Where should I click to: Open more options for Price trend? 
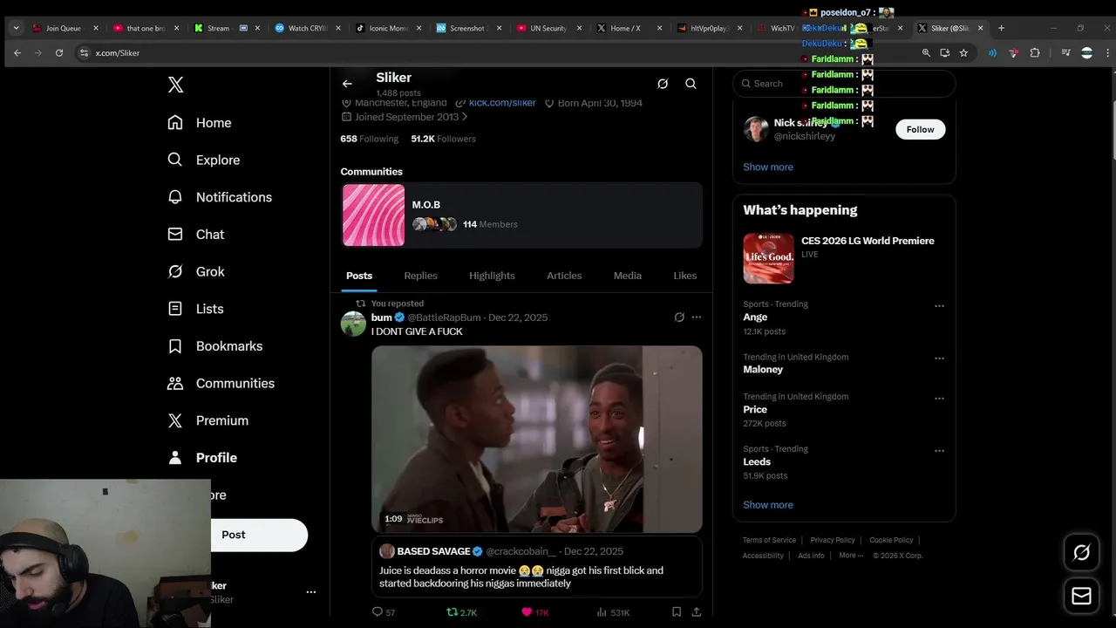click(939, 399)
